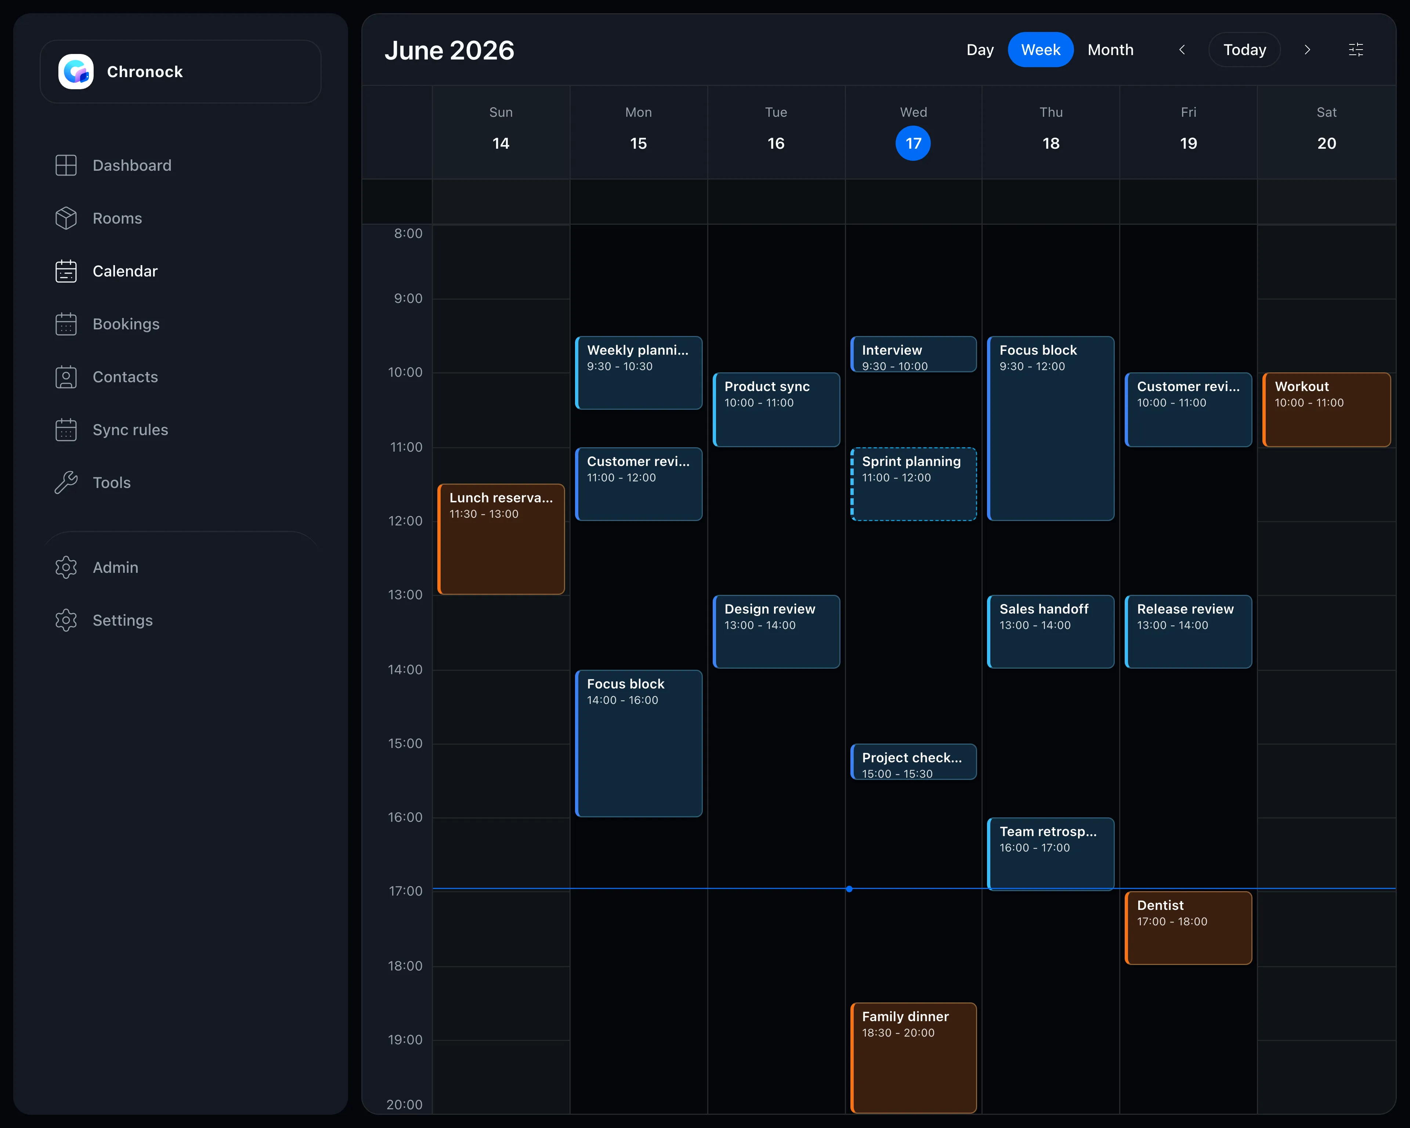The height and width of the screenshot is (1128, 1410).
Task: Open the Family dinner event
Action: point(913,1057)
